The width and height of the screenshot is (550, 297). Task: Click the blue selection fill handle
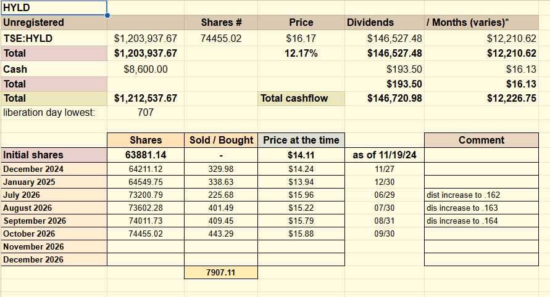107,15
